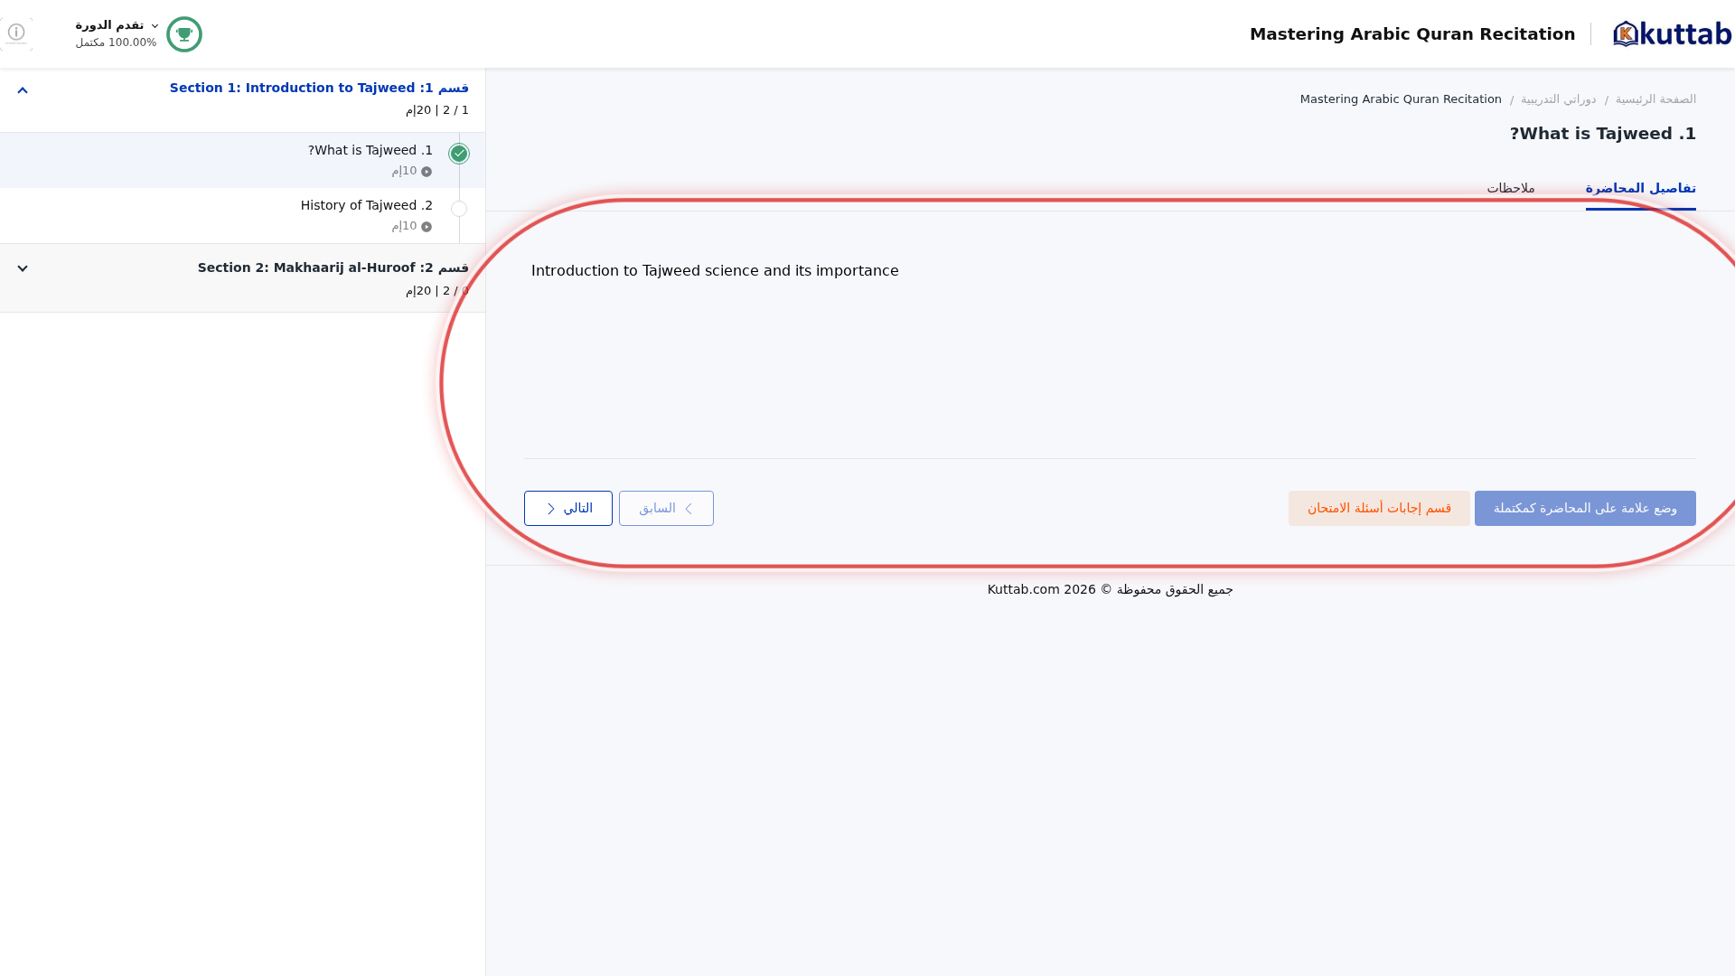Switch to lecture details tab (تفاصيل المحاضرة)
Screen dimensions: 1735x976
pos(1640,188)
